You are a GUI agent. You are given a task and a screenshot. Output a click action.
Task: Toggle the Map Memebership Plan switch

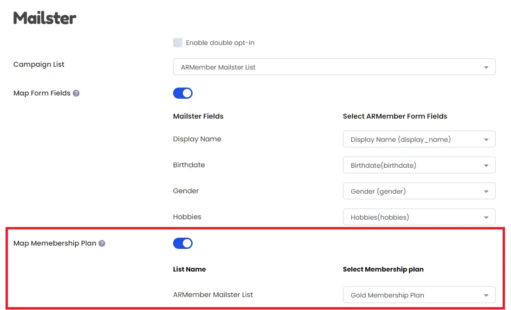pos(183,243)
